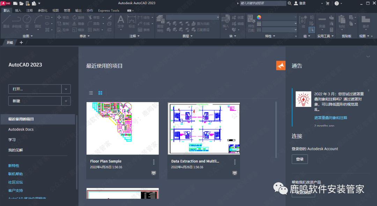Collapse the Announcements (通告) panel chevron

(368, 57)
